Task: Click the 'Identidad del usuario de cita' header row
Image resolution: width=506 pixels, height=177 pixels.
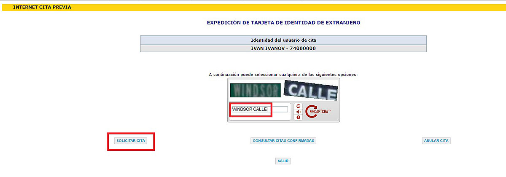Action: click(283, 40)
